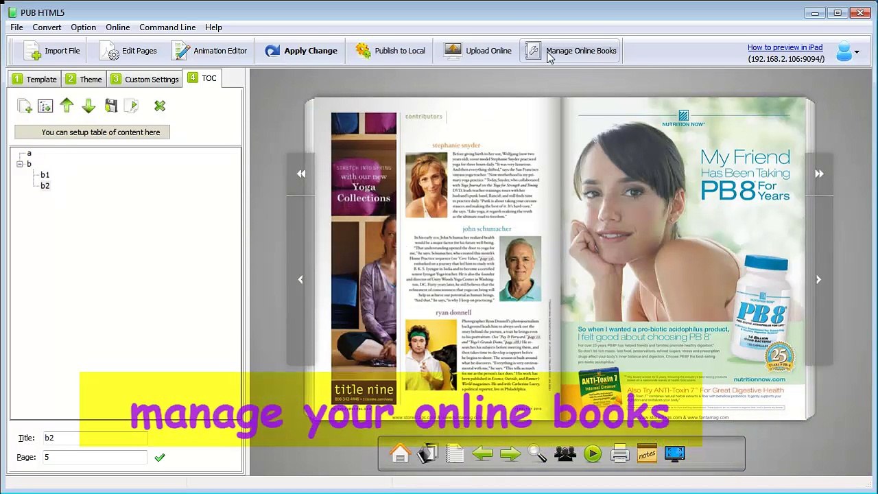878x494 pixels.
Task: Confirm TOC entry with green checkmark
Action: (160, 458)
